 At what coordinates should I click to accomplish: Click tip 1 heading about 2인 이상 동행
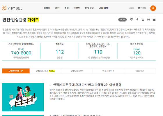point(86,85)
